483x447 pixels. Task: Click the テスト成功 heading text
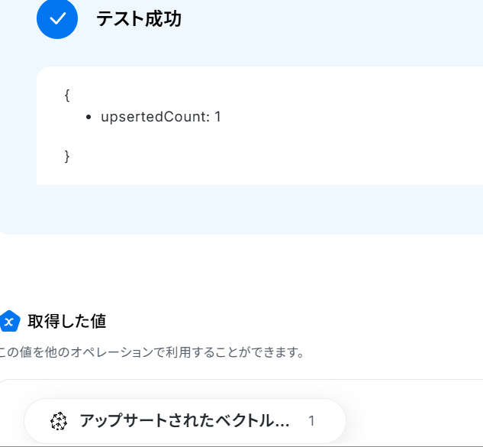[x=139, y=19]
